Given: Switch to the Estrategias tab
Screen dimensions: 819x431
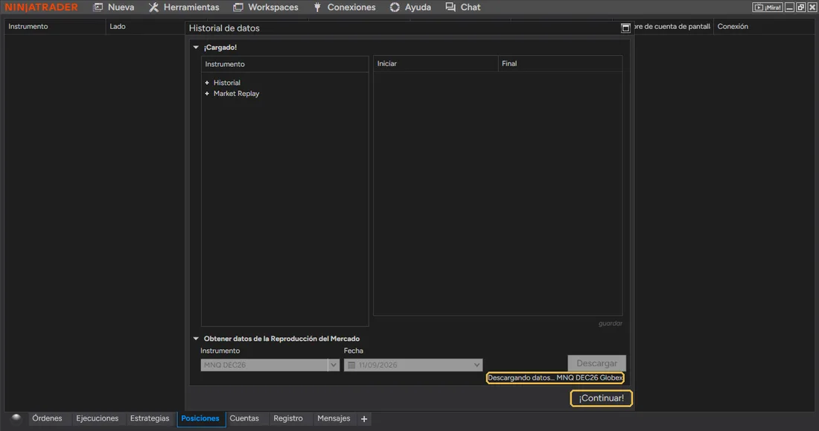Looking at the screenshot, I should pyautogui.click(x=150, y=418).
